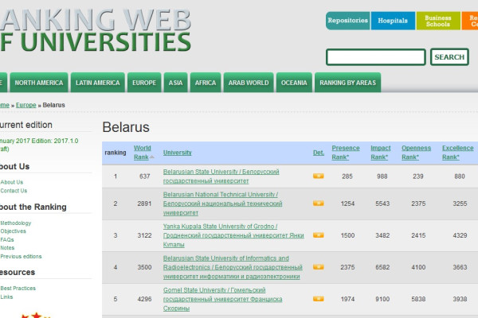Screen dimensions: 478x318
Task: Open Belarusian National Technical University link
Action: tap(222, 204)
